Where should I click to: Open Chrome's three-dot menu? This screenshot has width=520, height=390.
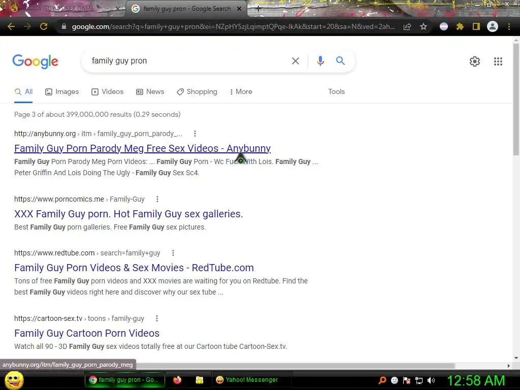point(509,26)
